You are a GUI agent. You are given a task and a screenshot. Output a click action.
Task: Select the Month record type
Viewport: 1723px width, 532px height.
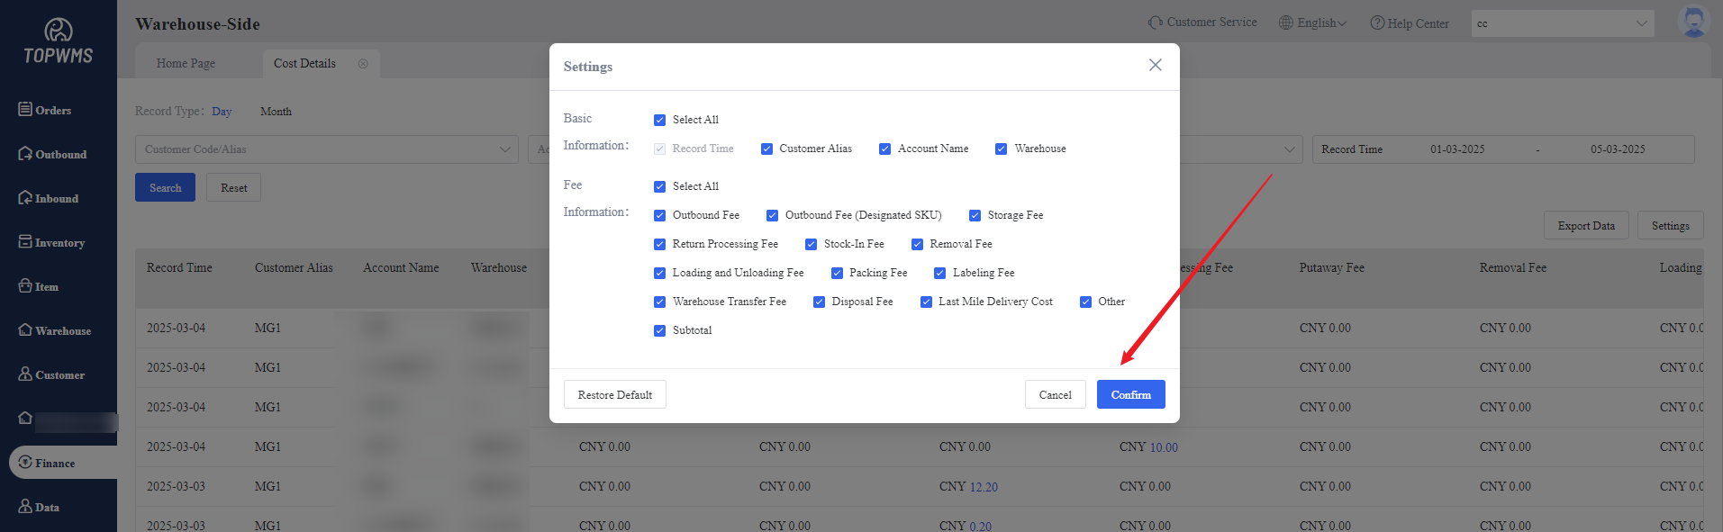tap(276, 112)
